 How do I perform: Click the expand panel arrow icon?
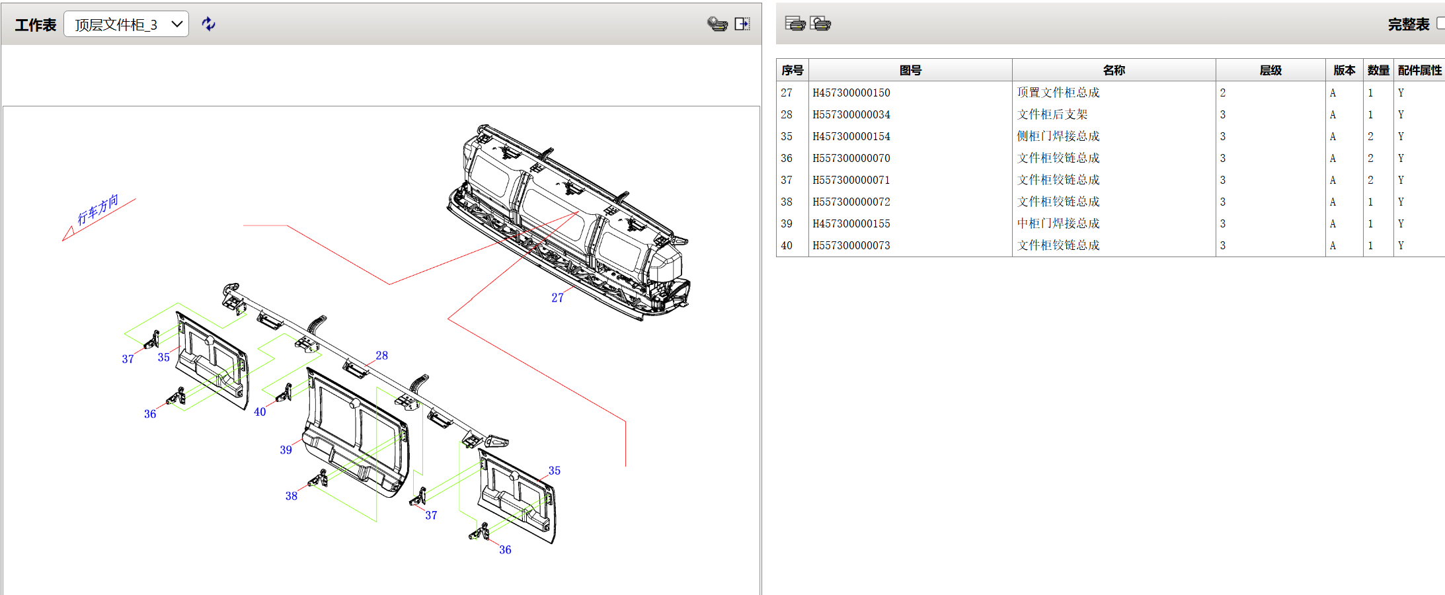[742, 24]
